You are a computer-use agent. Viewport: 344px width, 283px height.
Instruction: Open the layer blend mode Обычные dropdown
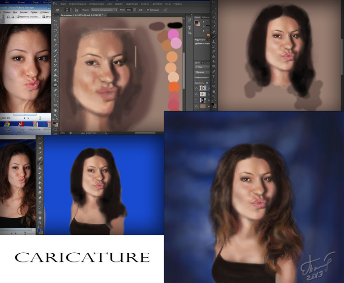(x=201, y=72)
